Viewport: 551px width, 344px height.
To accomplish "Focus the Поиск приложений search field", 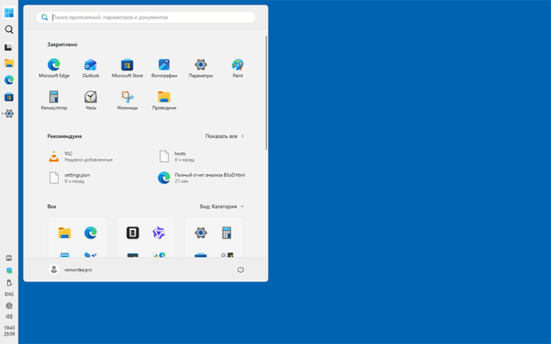I will [145, 17].
